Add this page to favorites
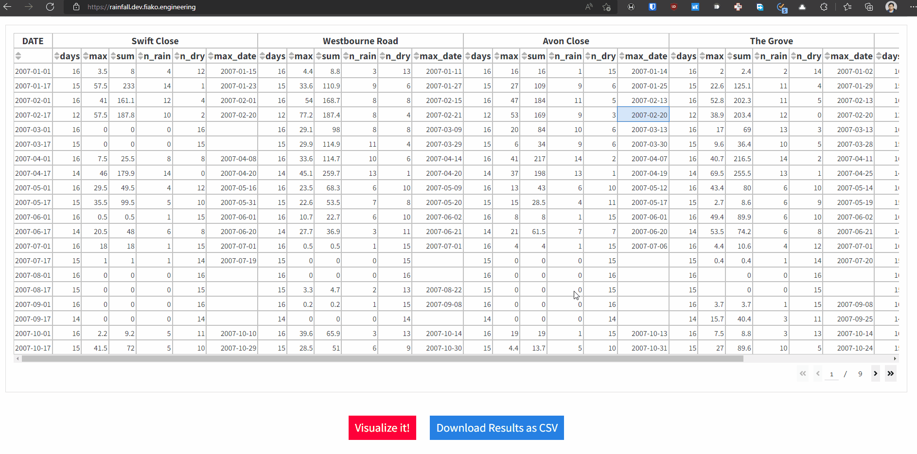This screenshot has height=454, width=917. coord(606,7)
